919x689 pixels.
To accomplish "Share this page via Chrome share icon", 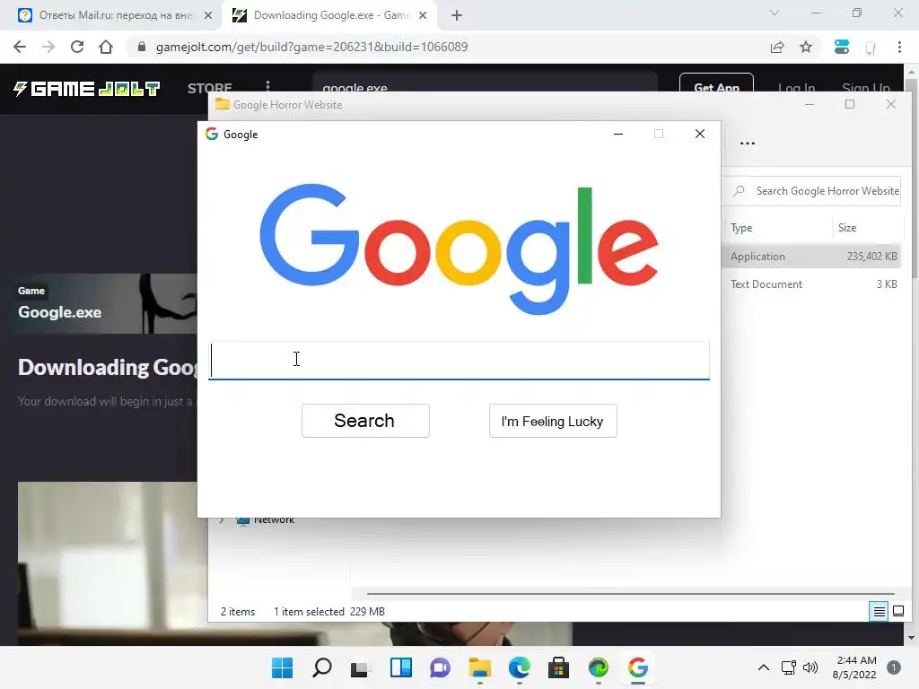I will click(x=777, y=47).
